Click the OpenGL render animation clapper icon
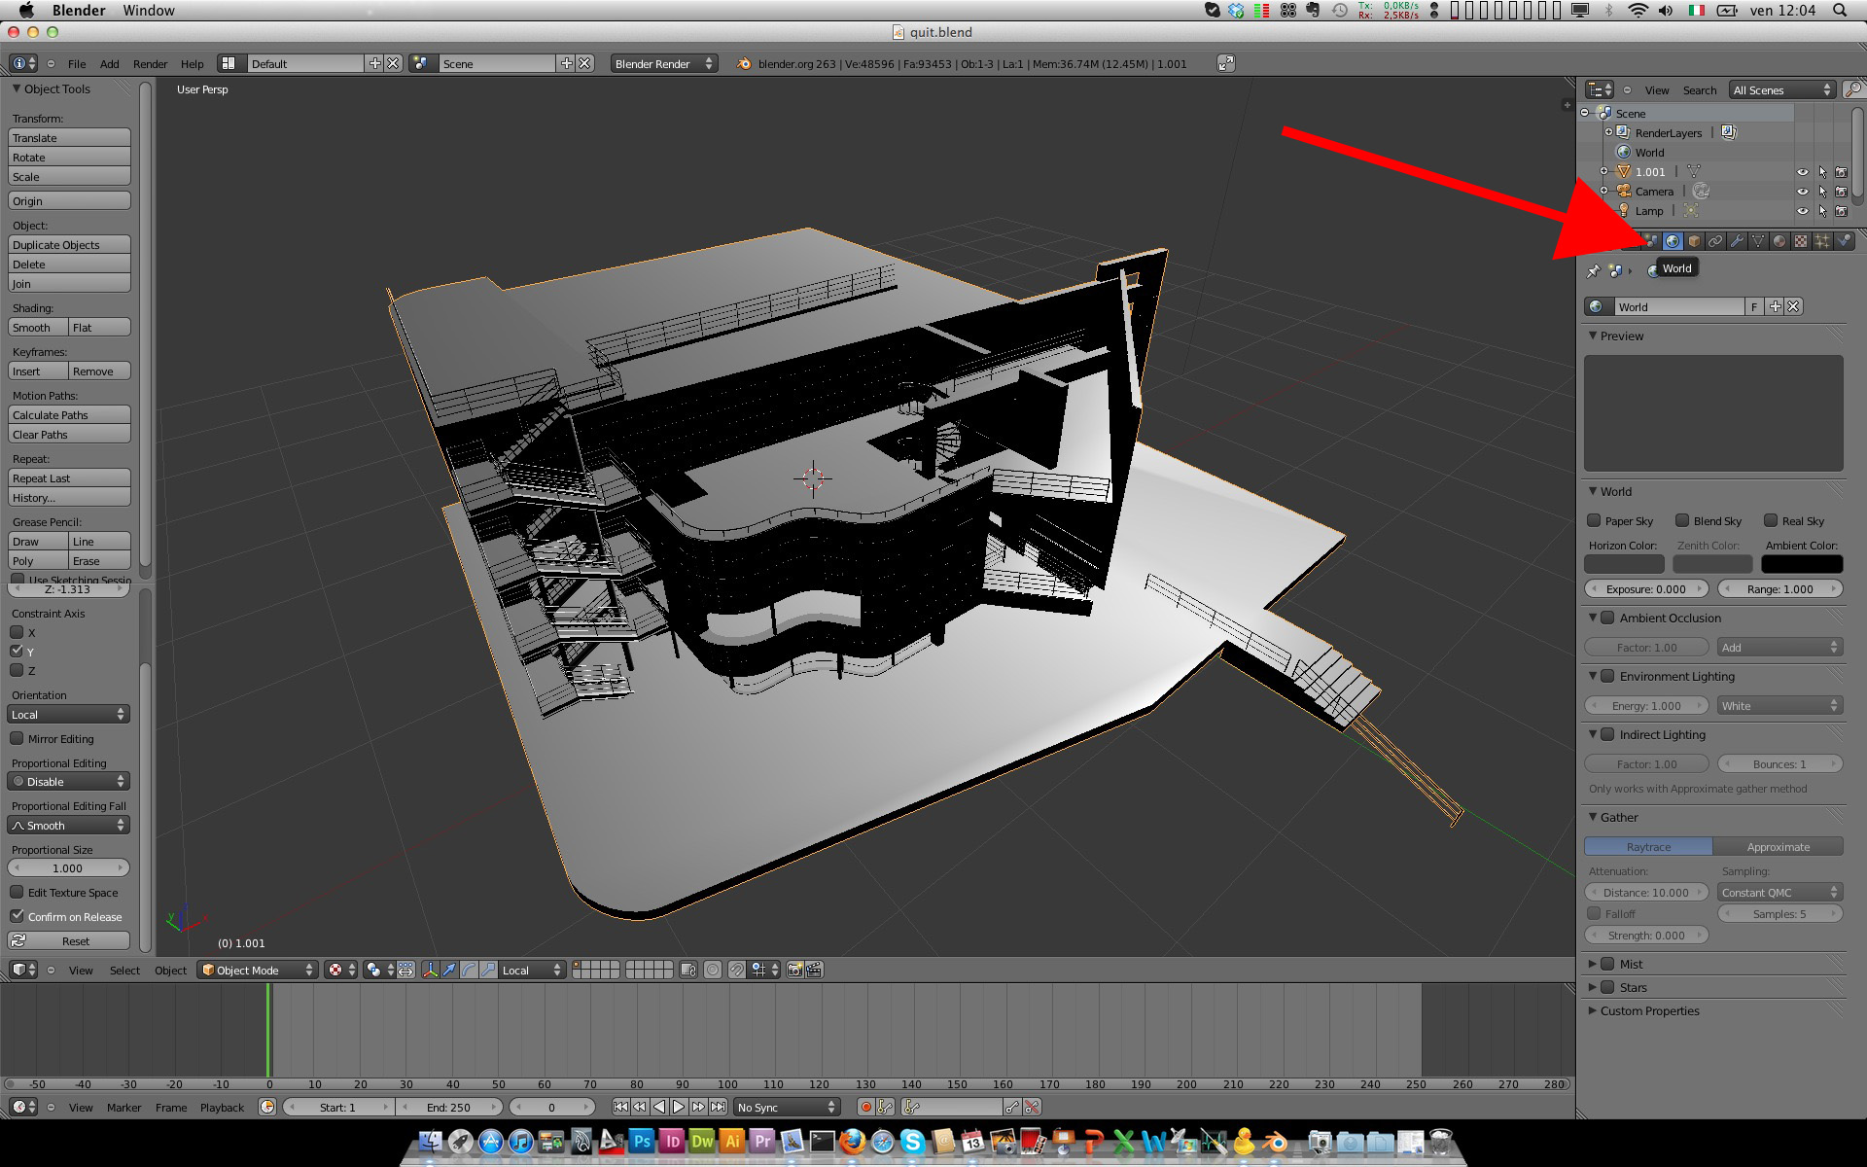 tap(815, 970)
